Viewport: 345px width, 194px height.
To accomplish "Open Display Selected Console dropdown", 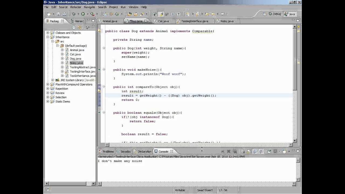I will coord(280,151).
